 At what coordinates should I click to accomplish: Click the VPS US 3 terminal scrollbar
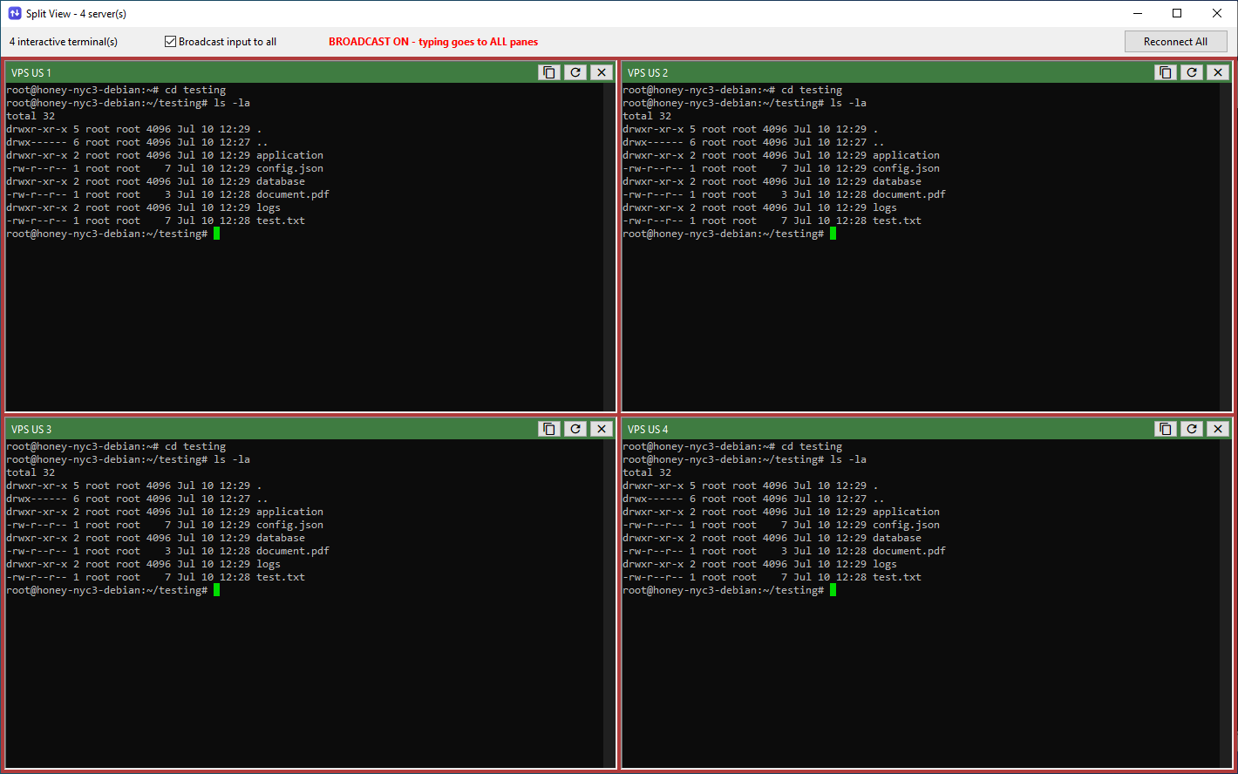point(609,603)
